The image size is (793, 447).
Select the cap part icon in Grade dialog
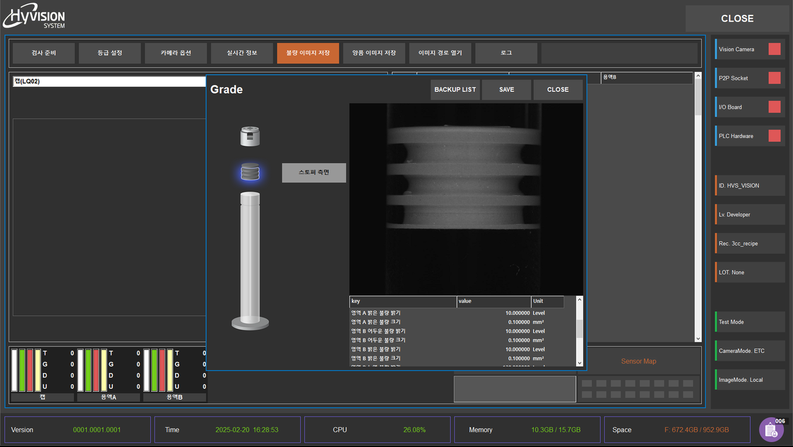[x=250, y=136]
